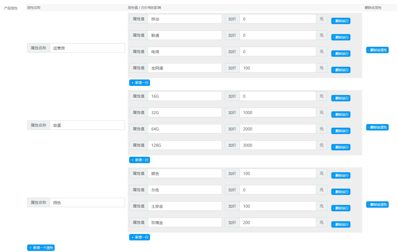Image resolution: width=397 pixels, height=252 pixels.
Task: Add a new row under 颜色
Action: coord(139,237)
